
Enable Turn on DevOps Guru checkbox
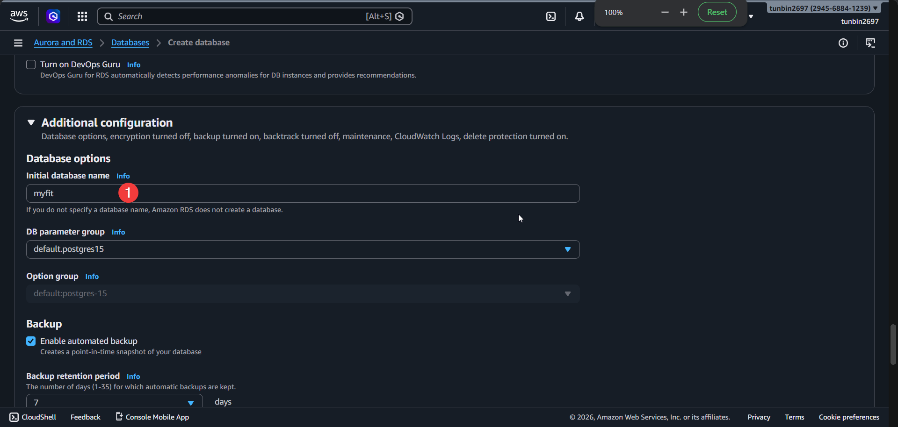(x=31, y=64)
